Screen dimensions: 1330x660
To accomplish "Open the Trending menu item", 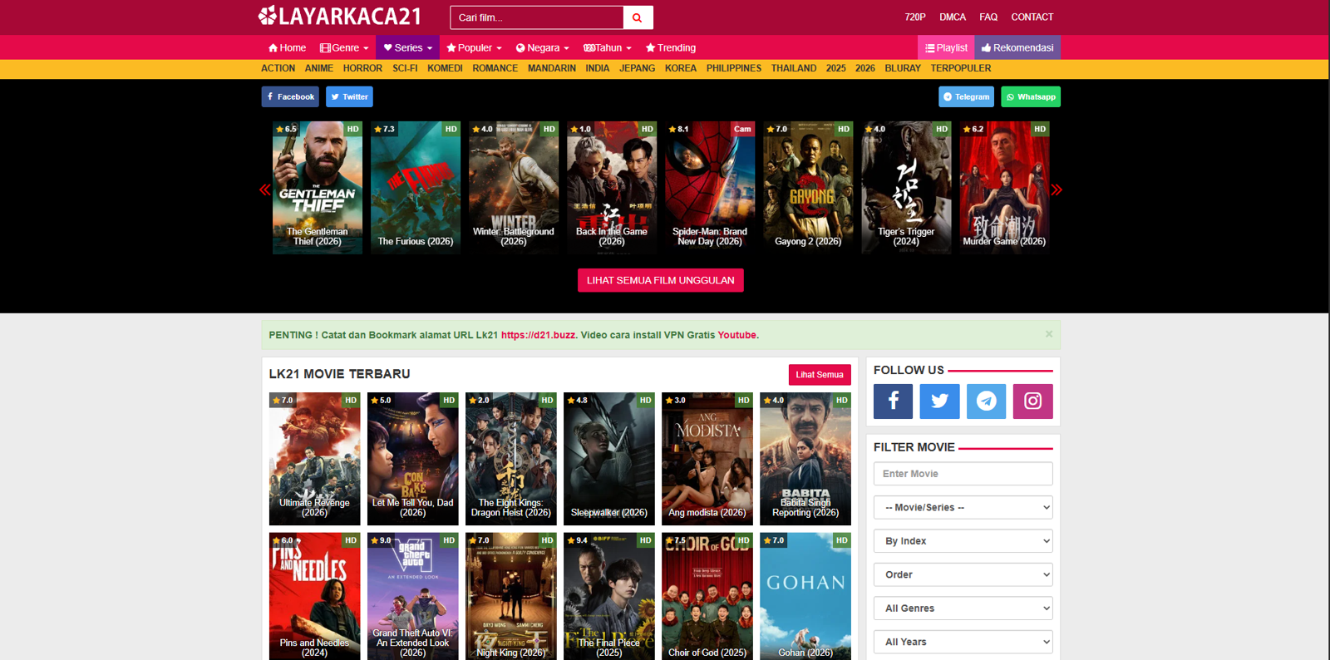I will click(671, 48).
